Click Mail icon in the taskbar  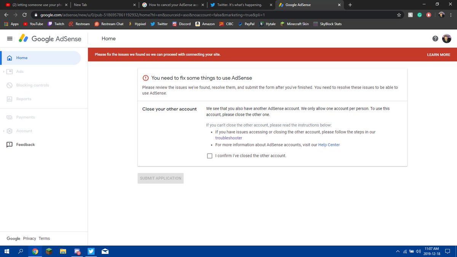click(105, 251)
